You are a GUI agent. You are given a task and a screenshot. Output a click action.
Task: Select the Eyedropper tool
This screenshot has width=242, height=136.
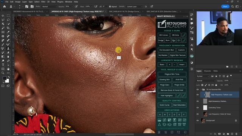pos(8,32)
